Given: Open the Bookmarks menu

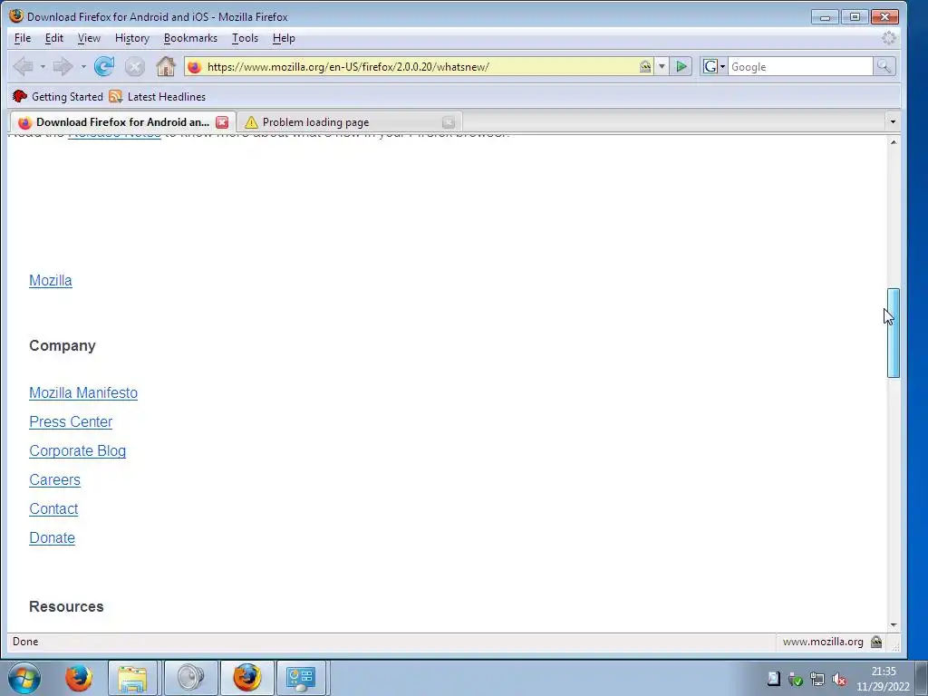Looking at the screenshot, I should tap(190, 38).
